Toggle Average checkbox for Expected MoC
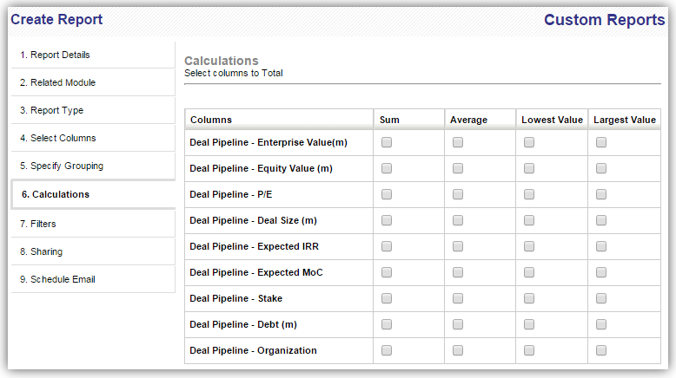 458,272
